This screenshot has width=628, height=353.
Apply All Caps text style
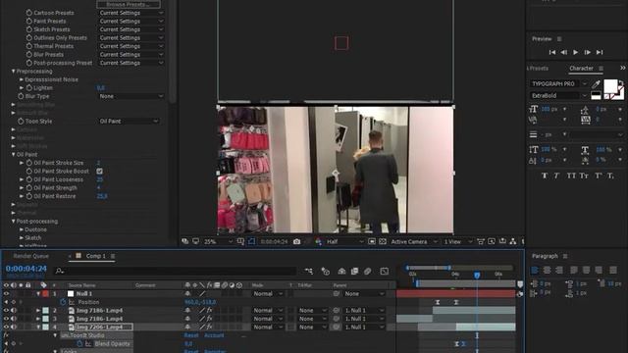(571, 176)
